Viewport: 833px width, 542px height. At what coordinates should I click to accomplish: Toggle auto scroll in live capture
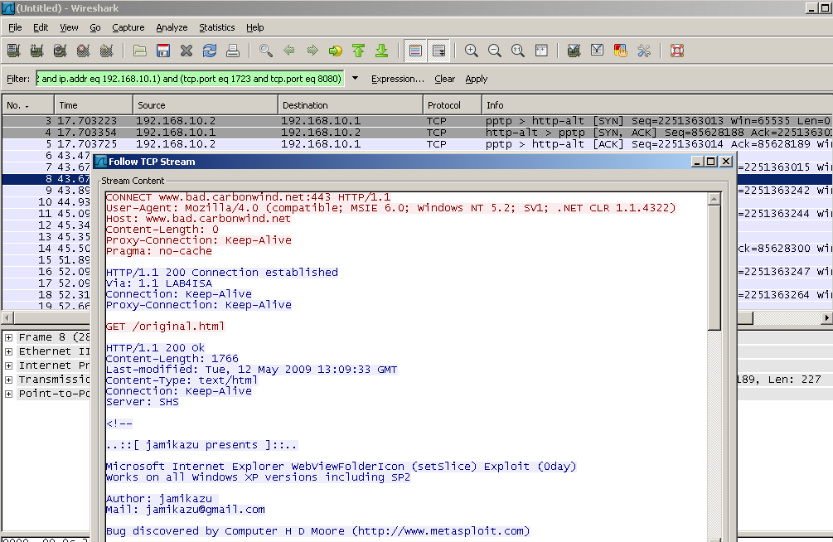[x=438, y=51]
